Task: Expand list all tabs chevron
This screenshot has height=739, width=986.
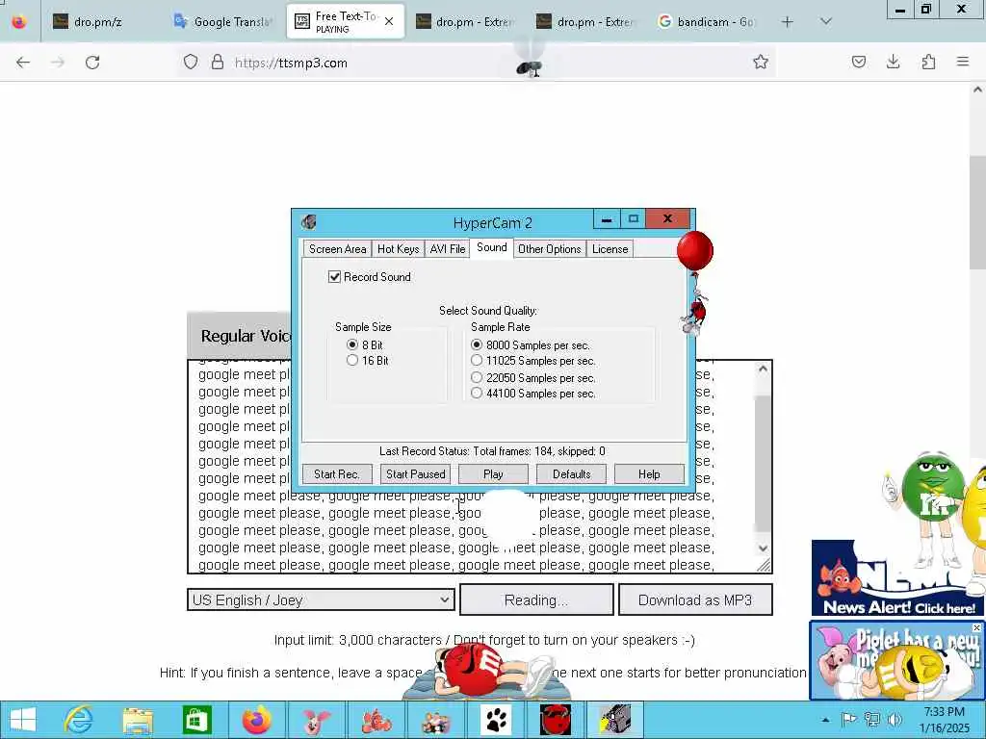Action: 826,21
